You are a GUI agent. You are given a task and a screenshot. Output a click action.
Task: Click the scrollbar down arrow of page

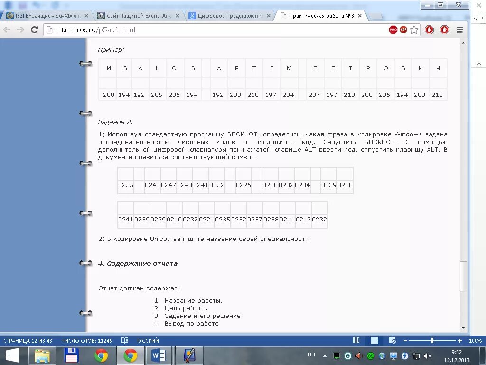[x=463, y=328]
